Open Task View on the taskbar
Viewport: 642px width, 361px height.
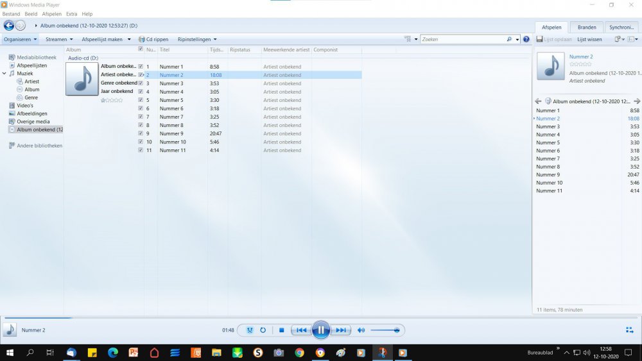coord(50,353)
